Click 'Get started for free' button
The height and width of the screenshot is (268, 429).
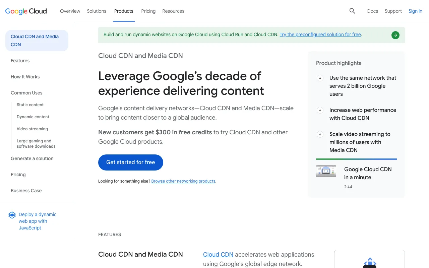click(x=131, y=162)
